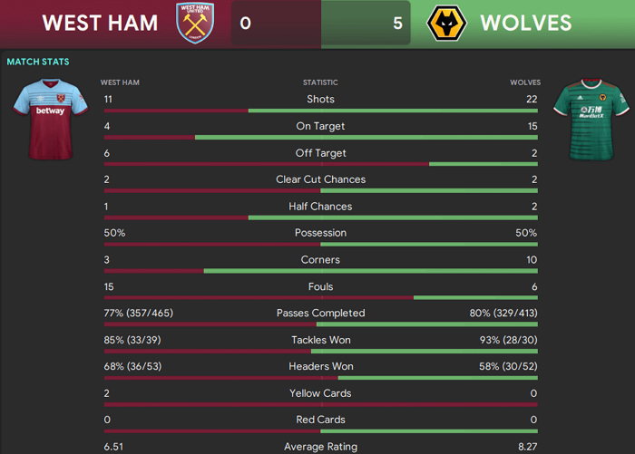Image resolution: width=635 pixels, height=454 pixels.
Task: Click Wolves tackles won value 93%
Action: coord(509,340)
